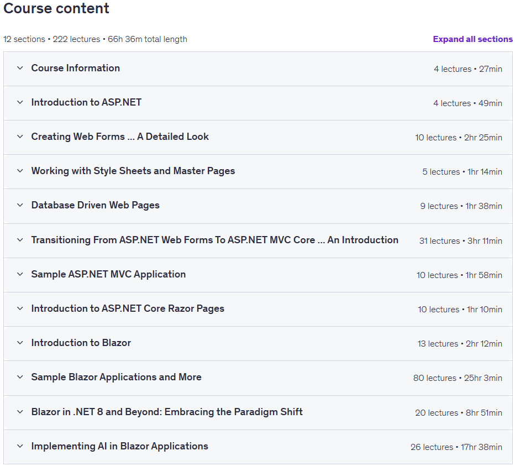This screenshot has width=515, height=466.
Task: Select Working with Style Sheets and Master Pages
Action: point(133,171)
